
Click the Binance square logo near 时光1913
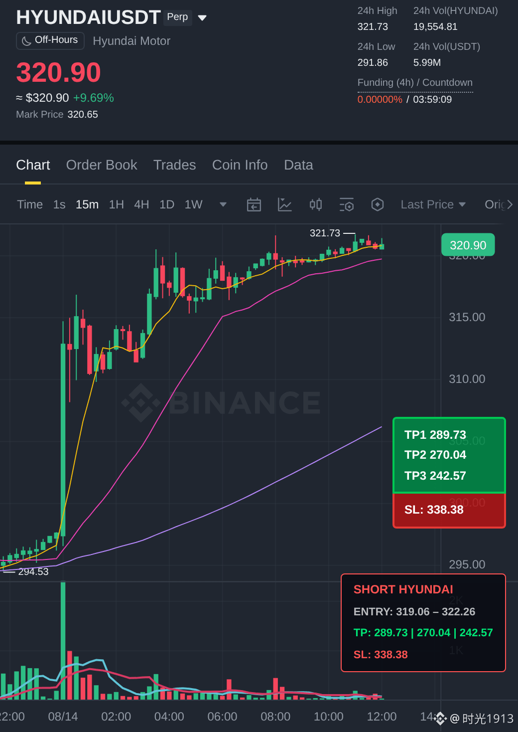tap(440, 719)
